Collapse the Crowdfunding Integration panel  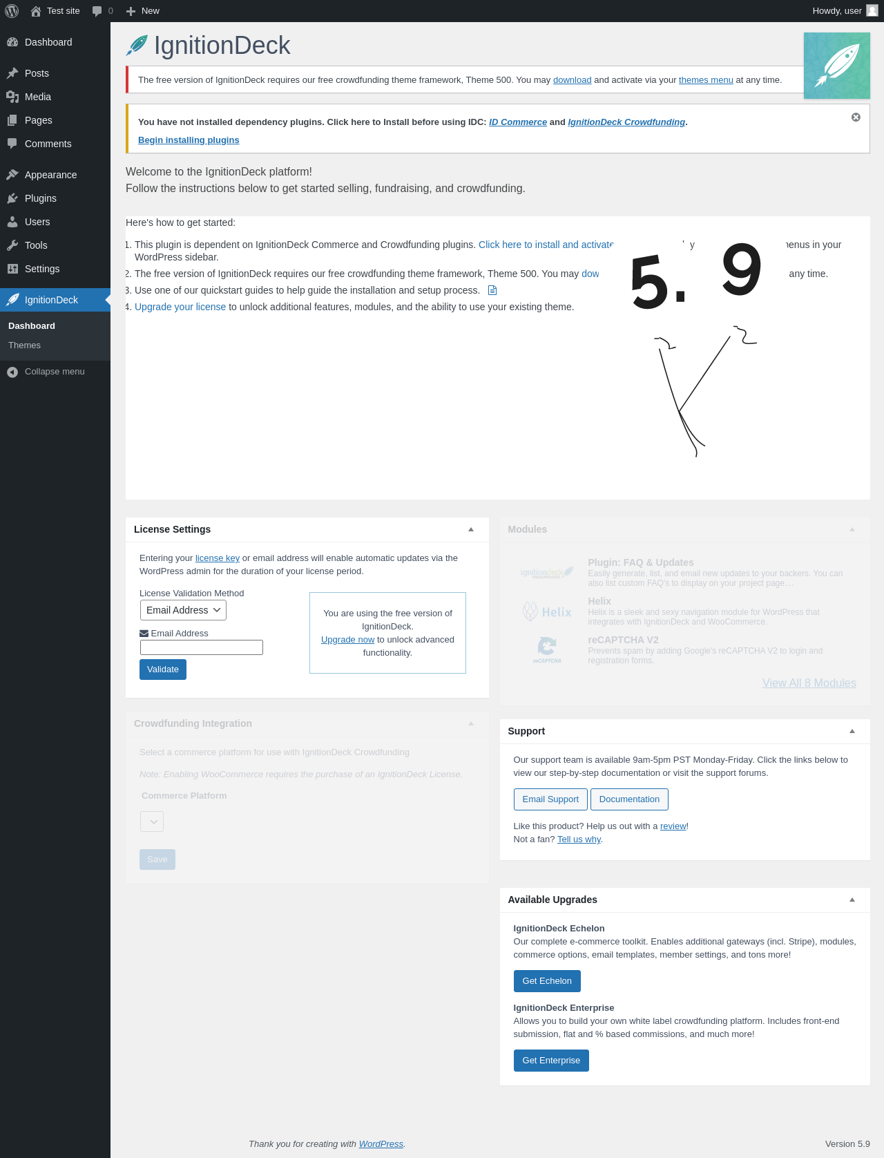coord(471,723)
